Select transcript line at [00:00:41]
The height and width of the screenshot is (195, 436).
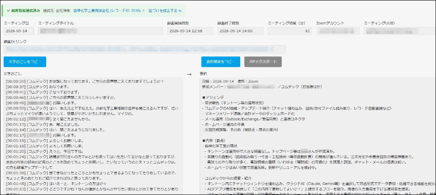[x=43, y=92]
